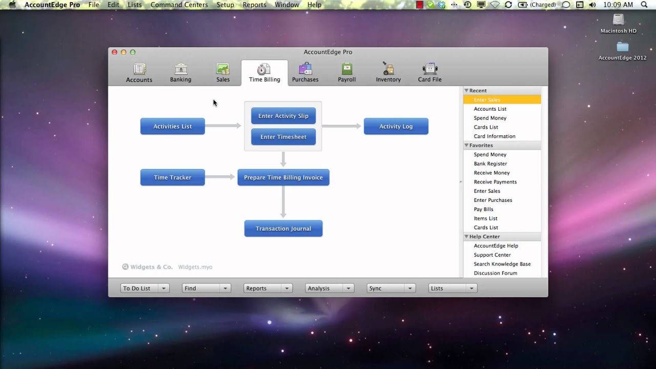Screen dimensions: 656x369
Task: Open the Window menu
Action: (x=287, y=5)
